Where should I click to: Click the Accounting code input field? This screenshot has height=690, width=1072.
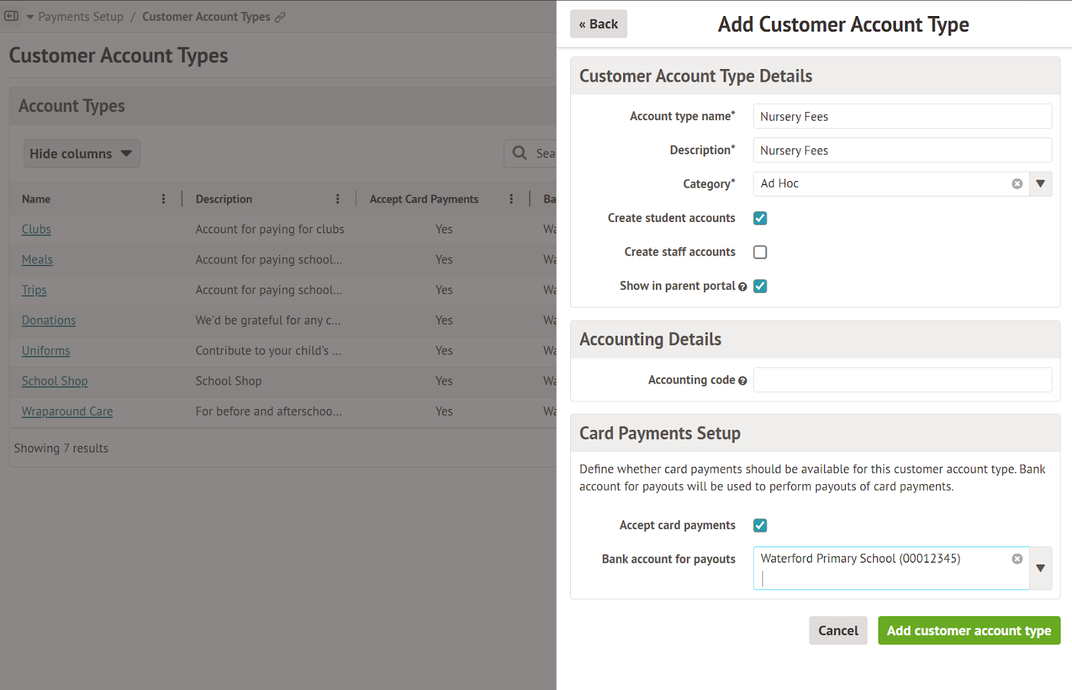[x=902, y=380]
